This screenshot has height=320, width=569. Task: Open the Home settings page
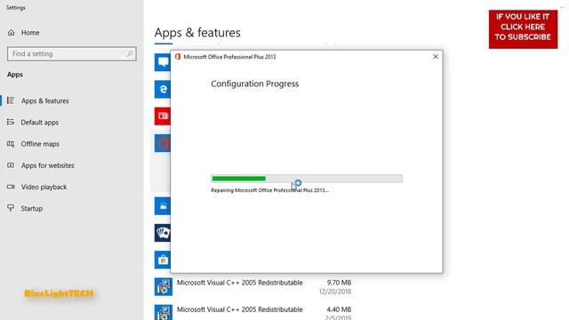(x=30, y=33)
